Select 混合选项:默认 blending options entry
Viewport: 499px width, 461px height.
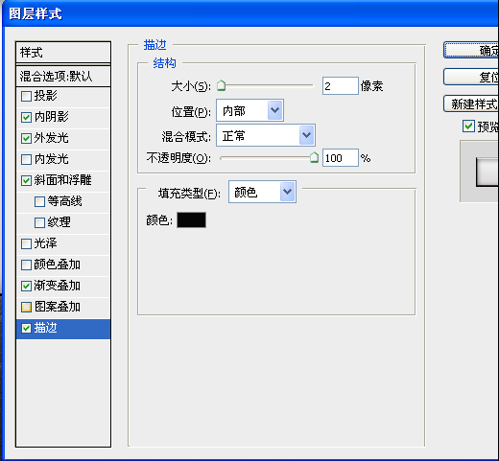click(63, 77)
